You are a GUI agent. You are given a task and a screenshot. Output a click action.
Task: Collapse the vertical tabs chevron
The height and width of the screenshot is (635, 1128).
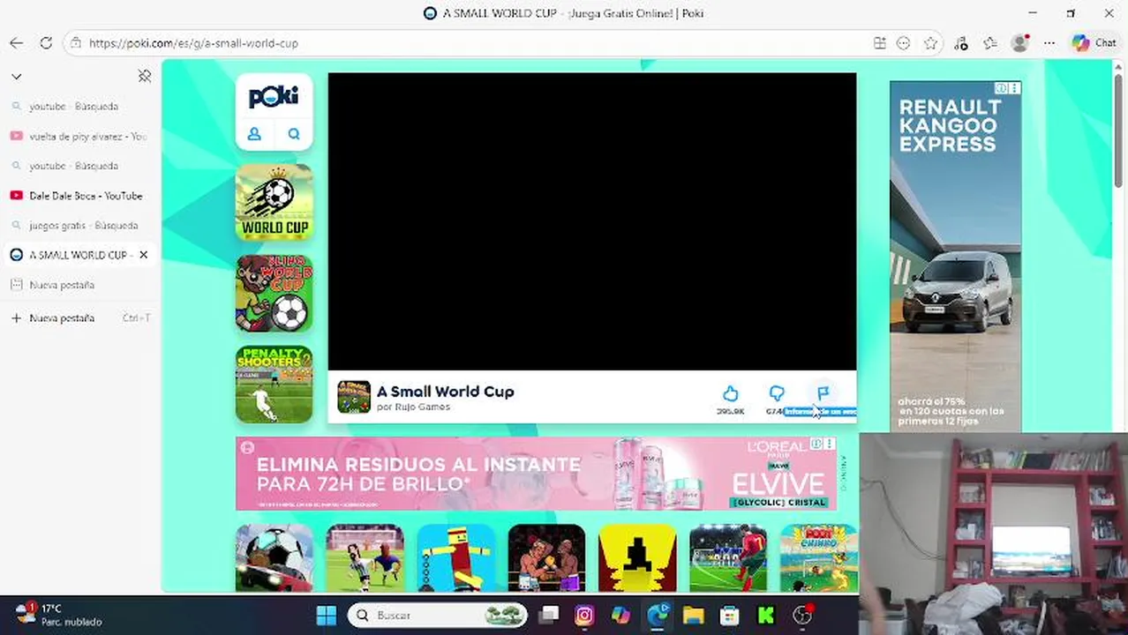(x=16, y=77)
